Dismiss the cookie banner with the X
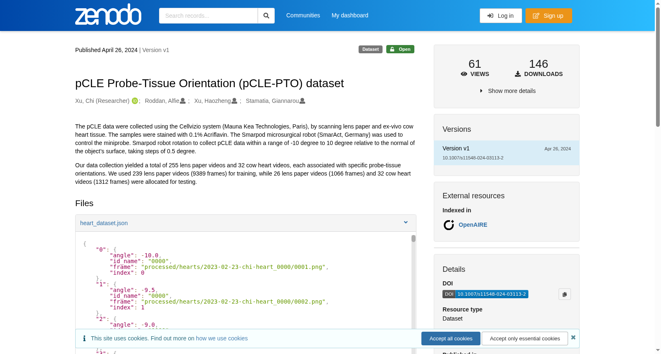Viewport: 661px width, 354px height. click(x=573, y=337)
